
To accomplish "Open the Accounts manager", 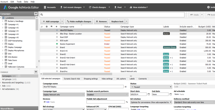I will 50,7.
